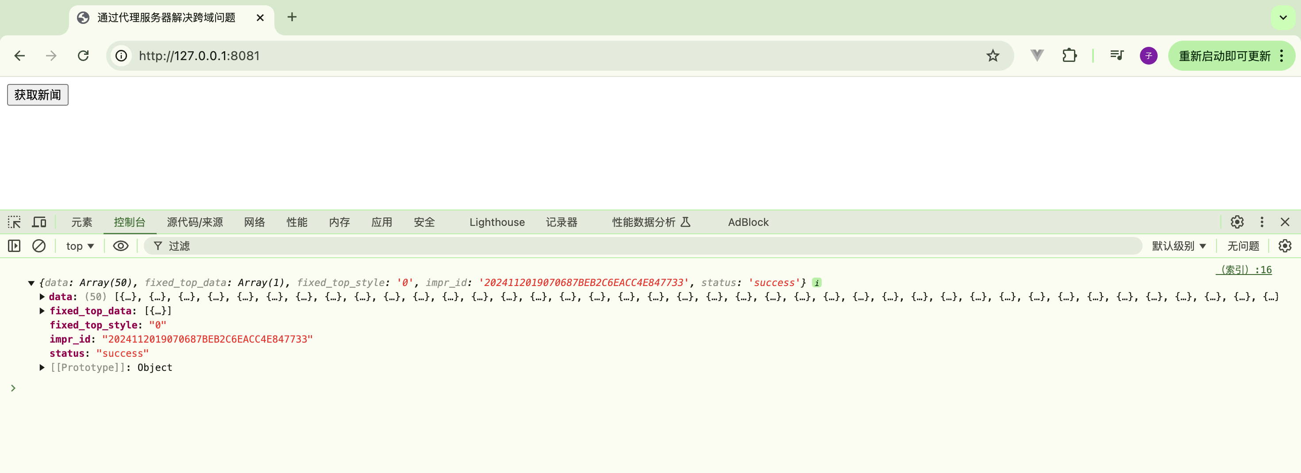Bookmark this page with the star icon

tap(993, 55)
